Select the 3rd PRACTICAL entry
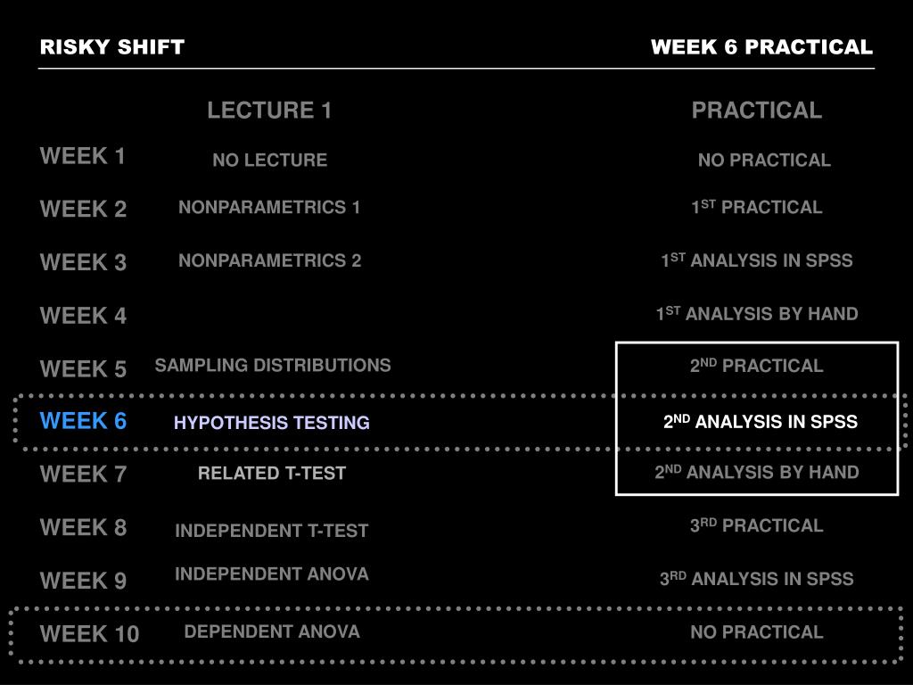This screenshot has height=685, width=913. click(x=756, y=525)
